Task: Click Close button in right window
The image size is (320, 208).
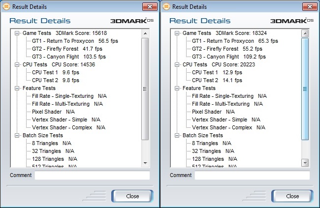Action: coord(292,196)
